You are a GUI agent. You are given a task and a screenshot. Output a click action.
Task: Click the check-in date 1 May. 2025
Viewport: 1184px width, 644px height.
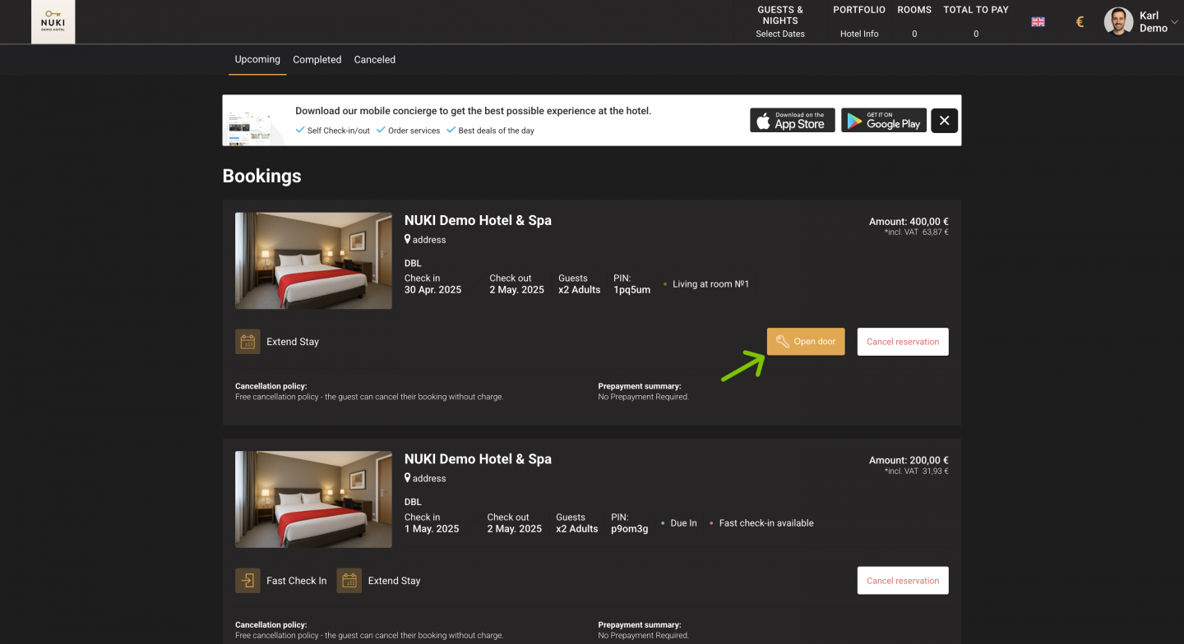tap(432, 529)
